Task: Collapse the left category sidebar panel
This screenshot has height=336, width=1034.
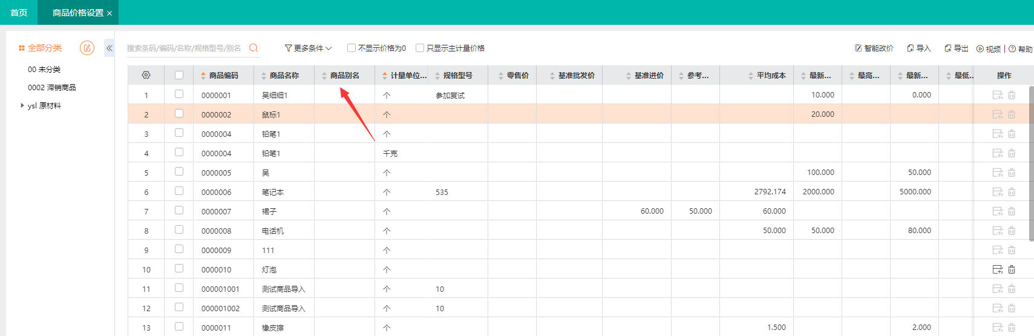Action: 110,48
